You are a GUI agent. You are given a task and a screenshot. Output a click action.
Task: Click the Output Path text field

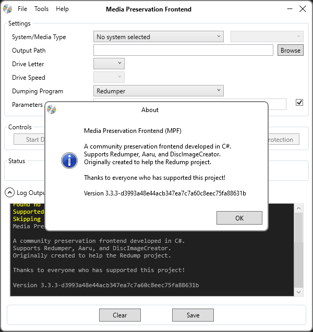click(183, 50)
